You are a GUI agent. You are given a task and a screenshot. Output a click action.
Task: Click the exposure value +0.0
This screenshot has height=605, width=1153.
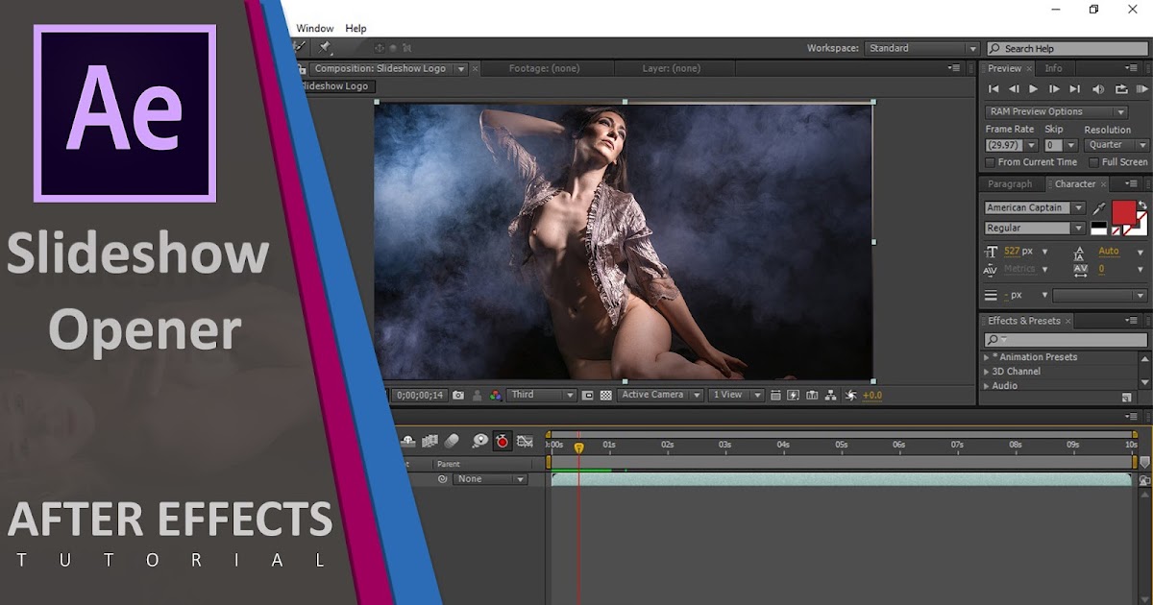872,395
